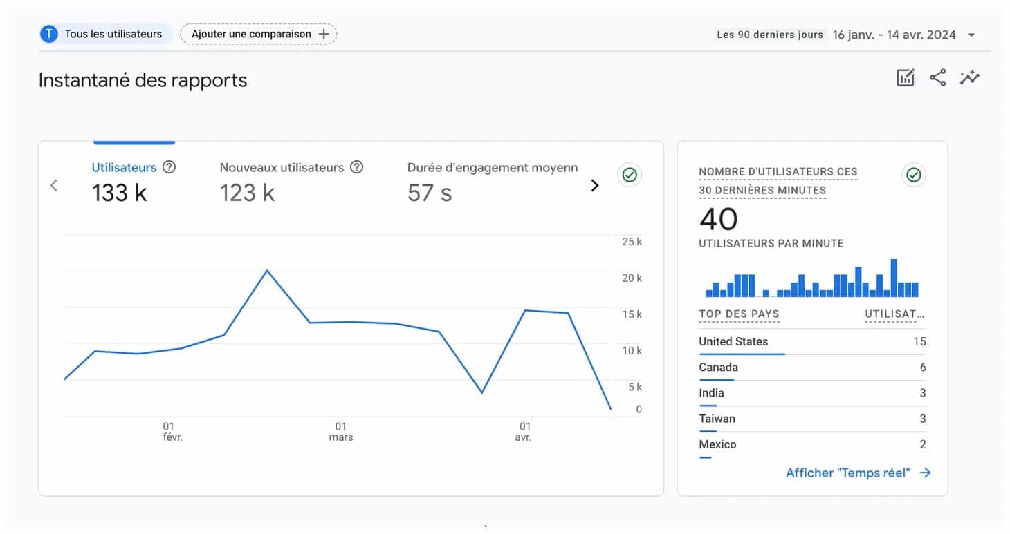Click the 01 mars axis label
Screen dimensions: 1010x534
[x=341, y=432]
